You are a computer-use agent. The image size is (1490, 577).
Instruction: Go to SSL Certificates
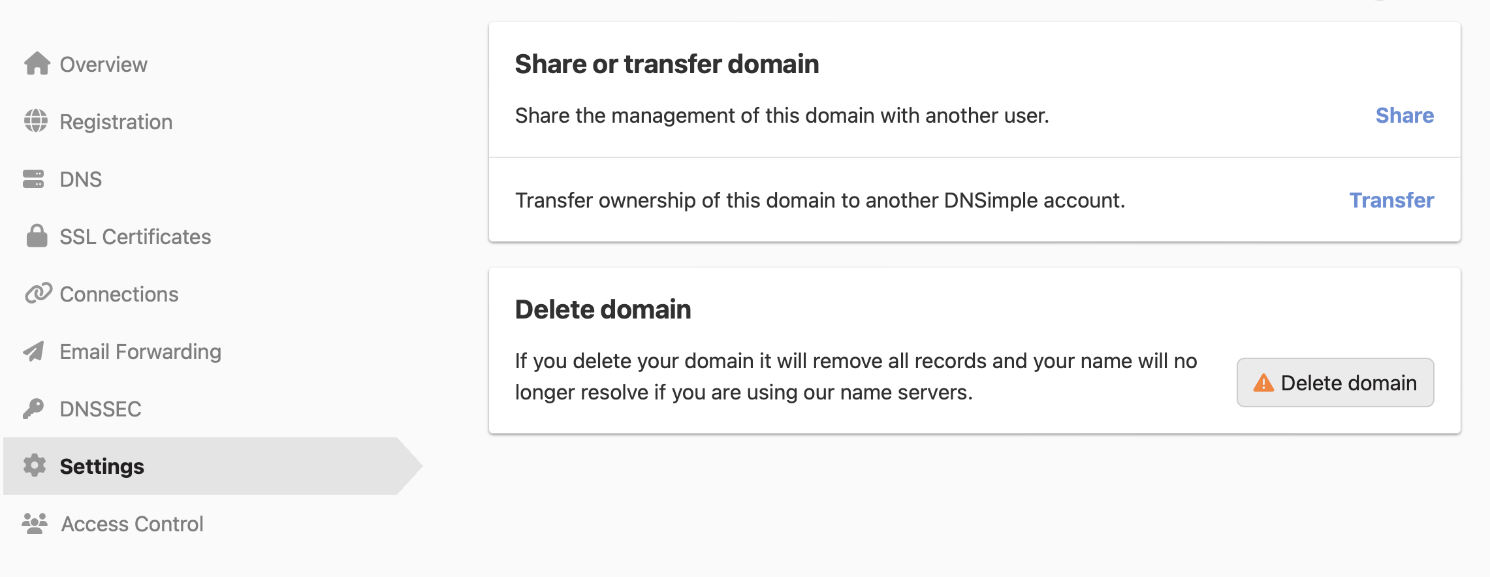click(x=135, y=236)
